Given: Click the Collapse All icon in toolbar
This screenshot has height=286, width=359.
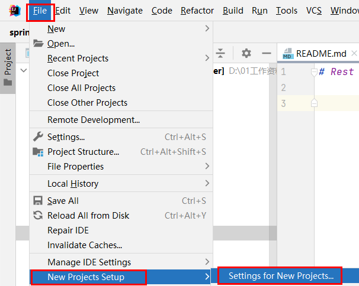Looking at the screenshot, I should point(220,53).
